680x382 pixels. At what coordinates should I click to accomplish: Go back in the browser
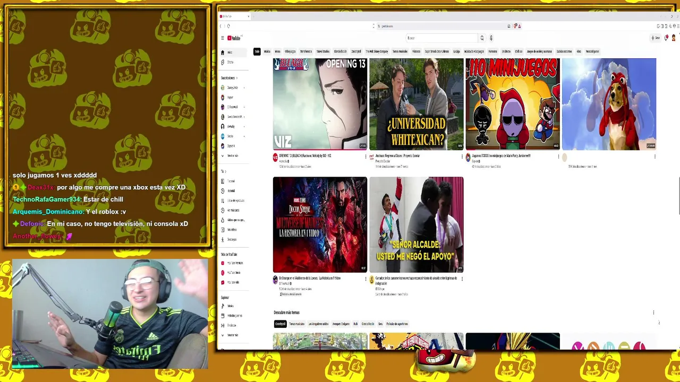point(221,26)
